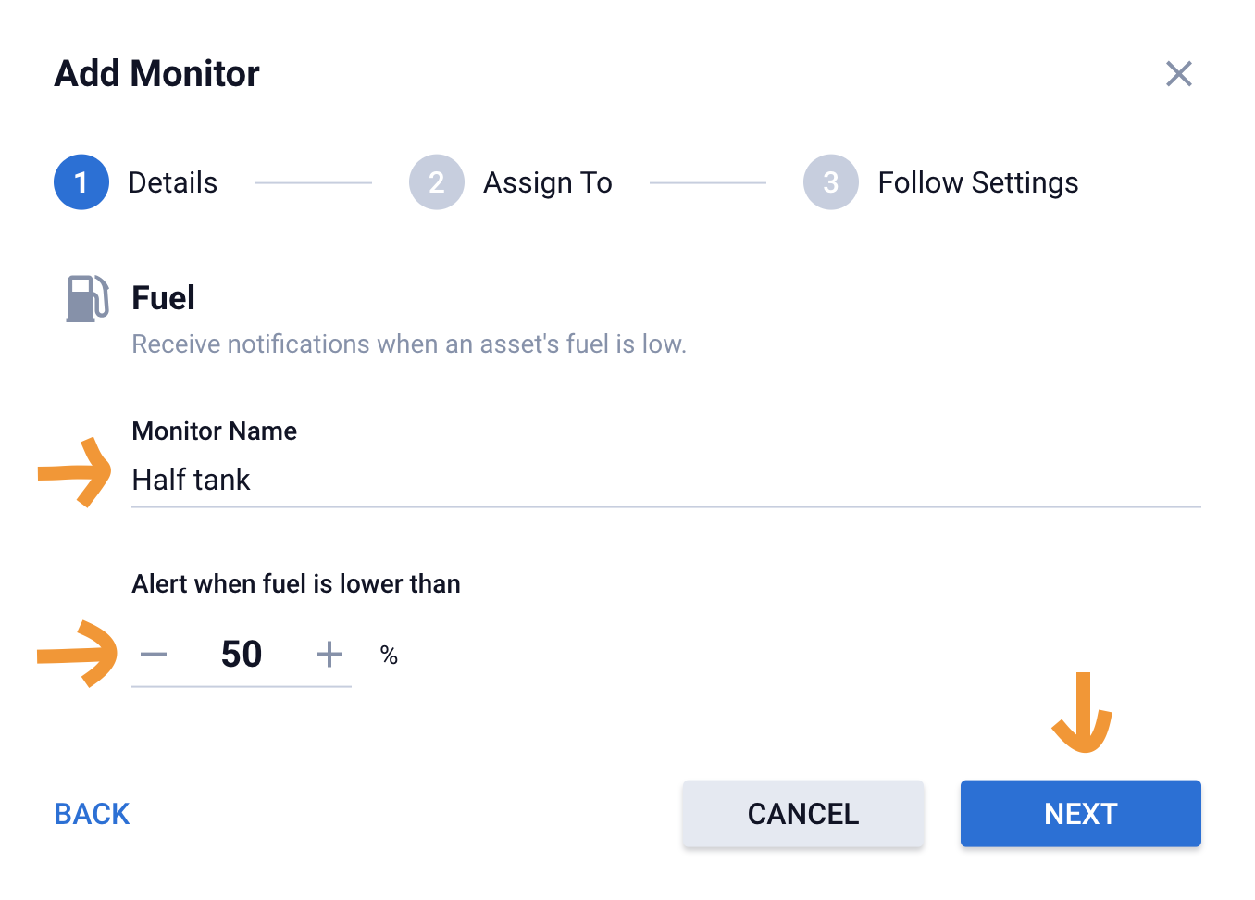Click the Fuel heading text
The width and height of the screenshot is (1255, 900).
[x=164, y=298]
